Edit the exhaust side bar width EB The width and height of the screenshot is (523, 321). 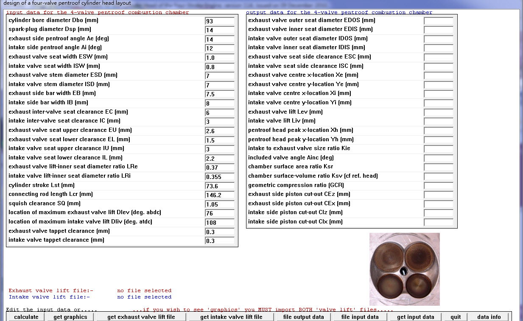220,94
